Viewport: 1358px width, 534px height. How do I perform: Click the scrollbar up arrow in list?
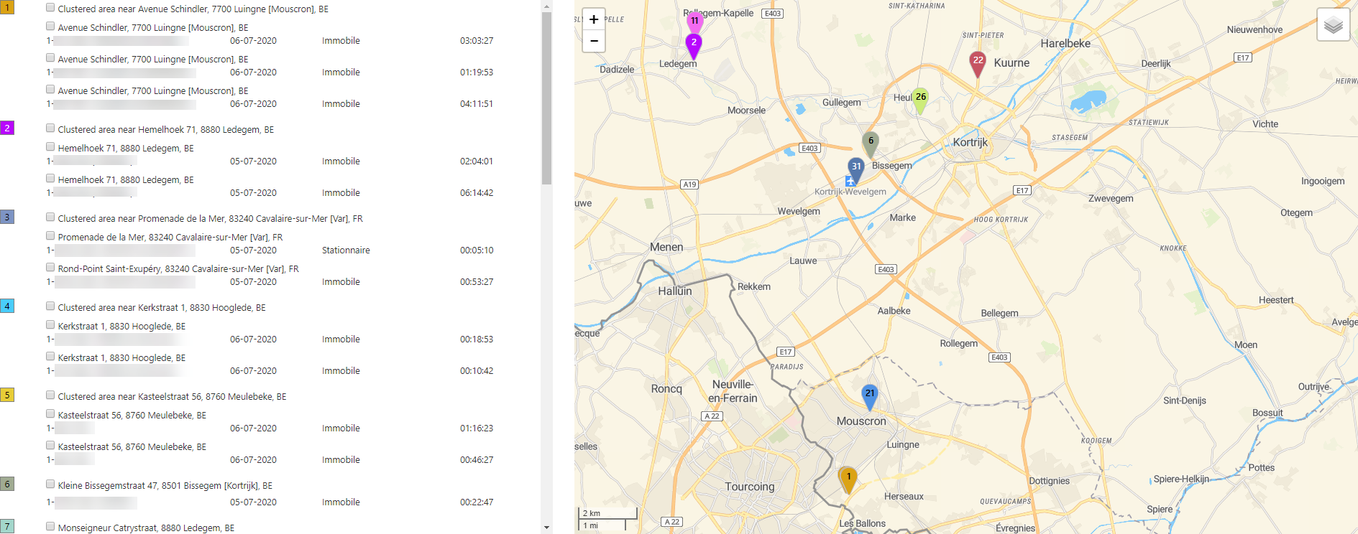[546, 6]
